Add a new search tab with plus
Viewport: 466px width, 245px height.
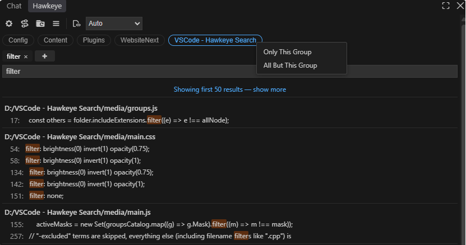pos(44,56)
